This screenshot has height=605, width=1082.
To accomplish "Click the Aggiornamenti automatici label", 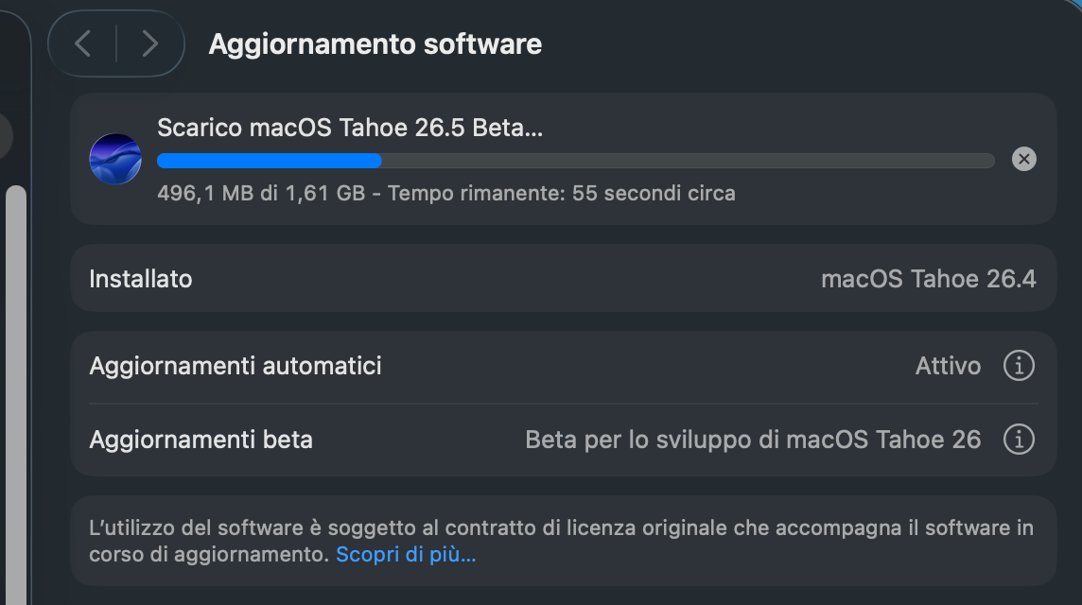I will coord(236,365).
